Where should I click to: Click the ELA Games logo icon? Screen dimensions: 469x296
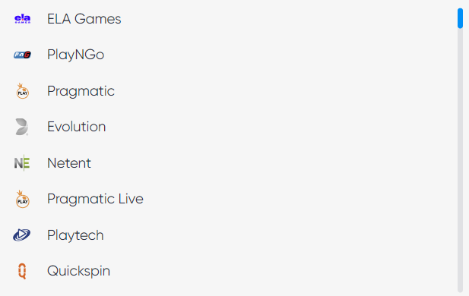pyautogui.click(x=23, y=19)
